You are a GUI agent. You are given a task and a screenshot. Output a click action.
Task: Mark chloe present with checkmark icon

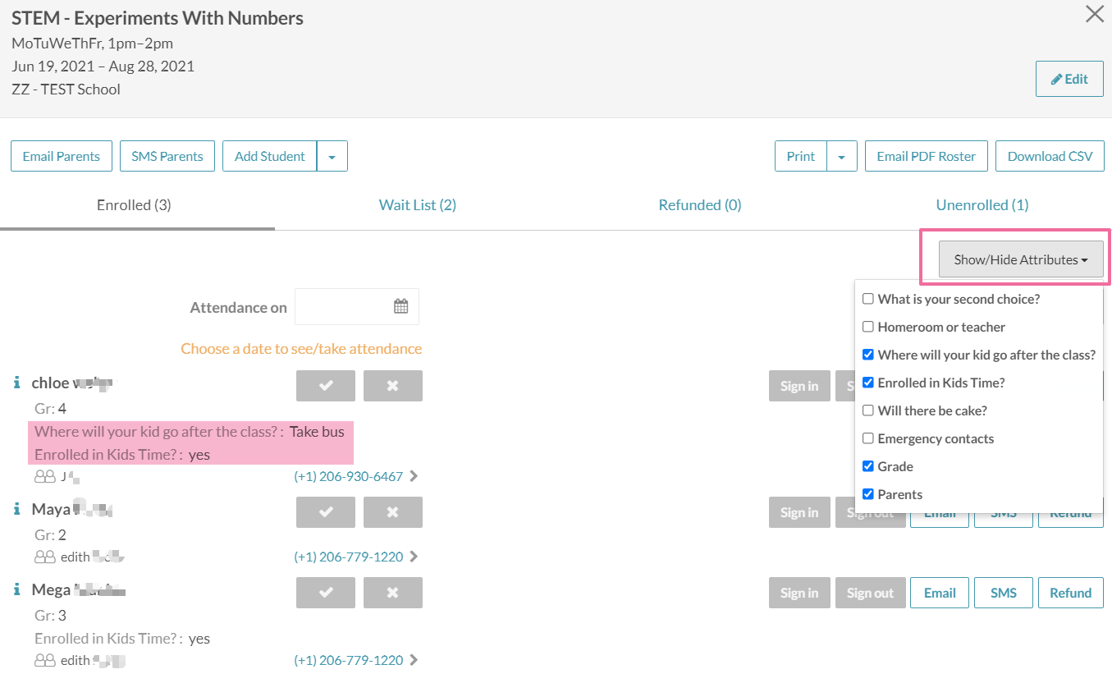(326, 386)
